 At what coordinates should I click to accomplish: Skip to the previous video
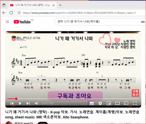pos(12,103)
